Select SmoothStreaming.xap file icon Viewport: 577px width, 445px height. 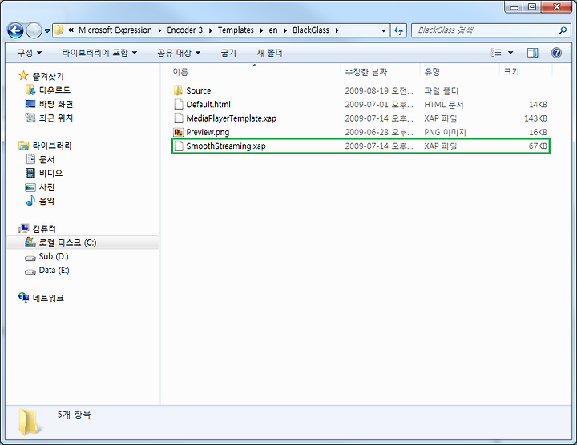(179, 146)
